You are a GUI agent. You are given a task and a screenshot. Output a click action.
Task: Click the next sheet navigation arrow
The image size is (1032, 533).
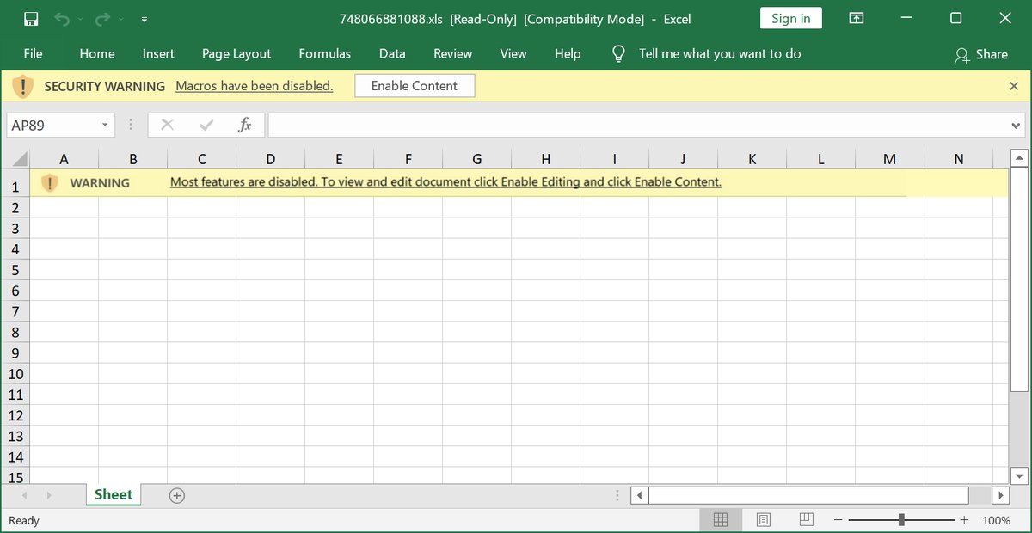(48, 495)
